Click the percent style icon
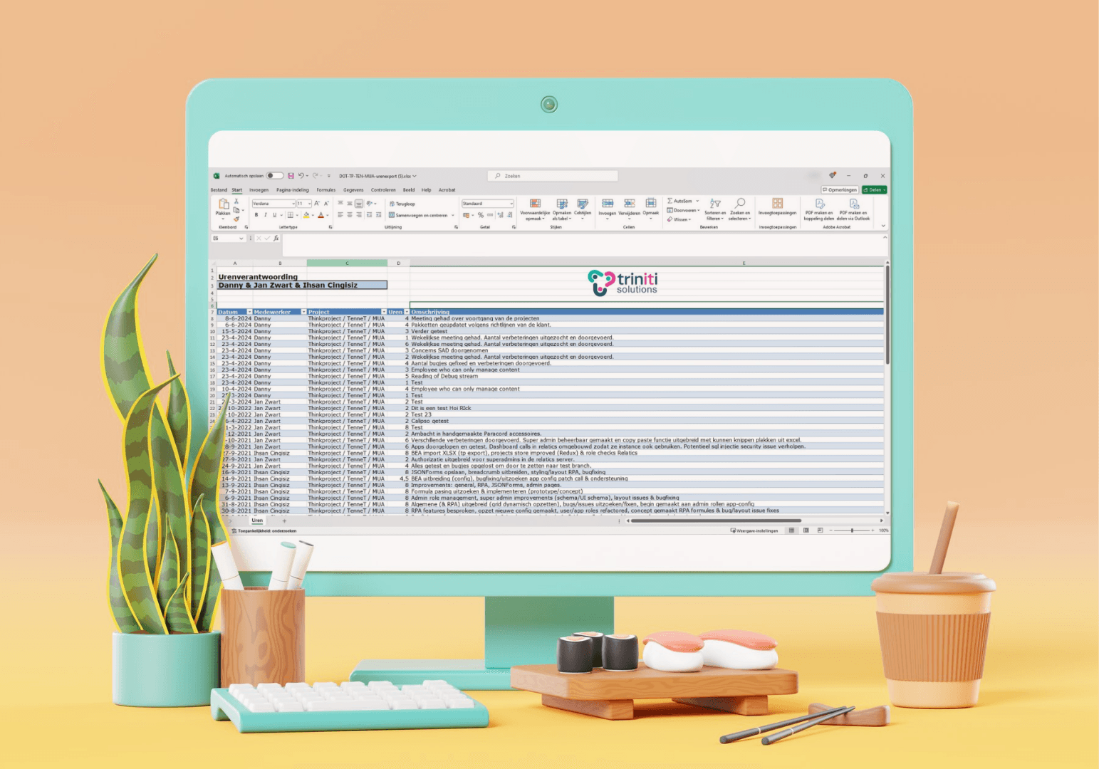The height and width of the screenshot is (769, 1099). (x=481, y=215)
